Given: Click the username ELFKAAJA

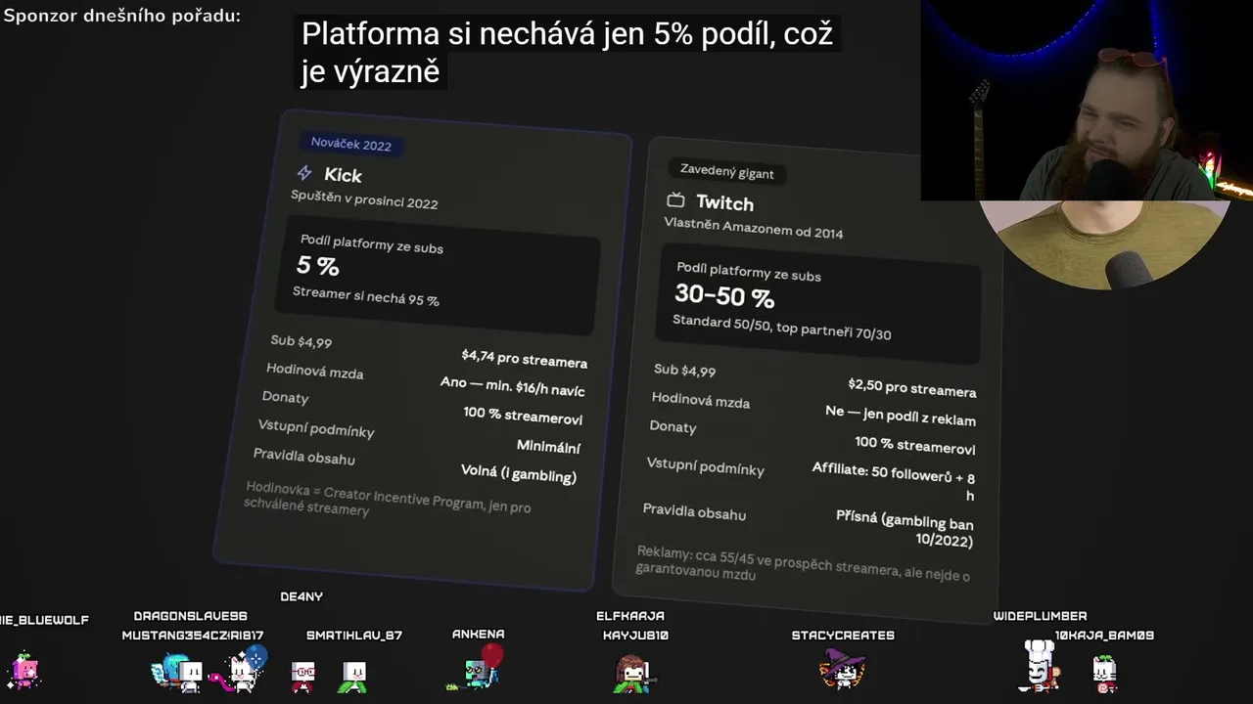Looking at the screenshot, I should [x=630, y=616].
